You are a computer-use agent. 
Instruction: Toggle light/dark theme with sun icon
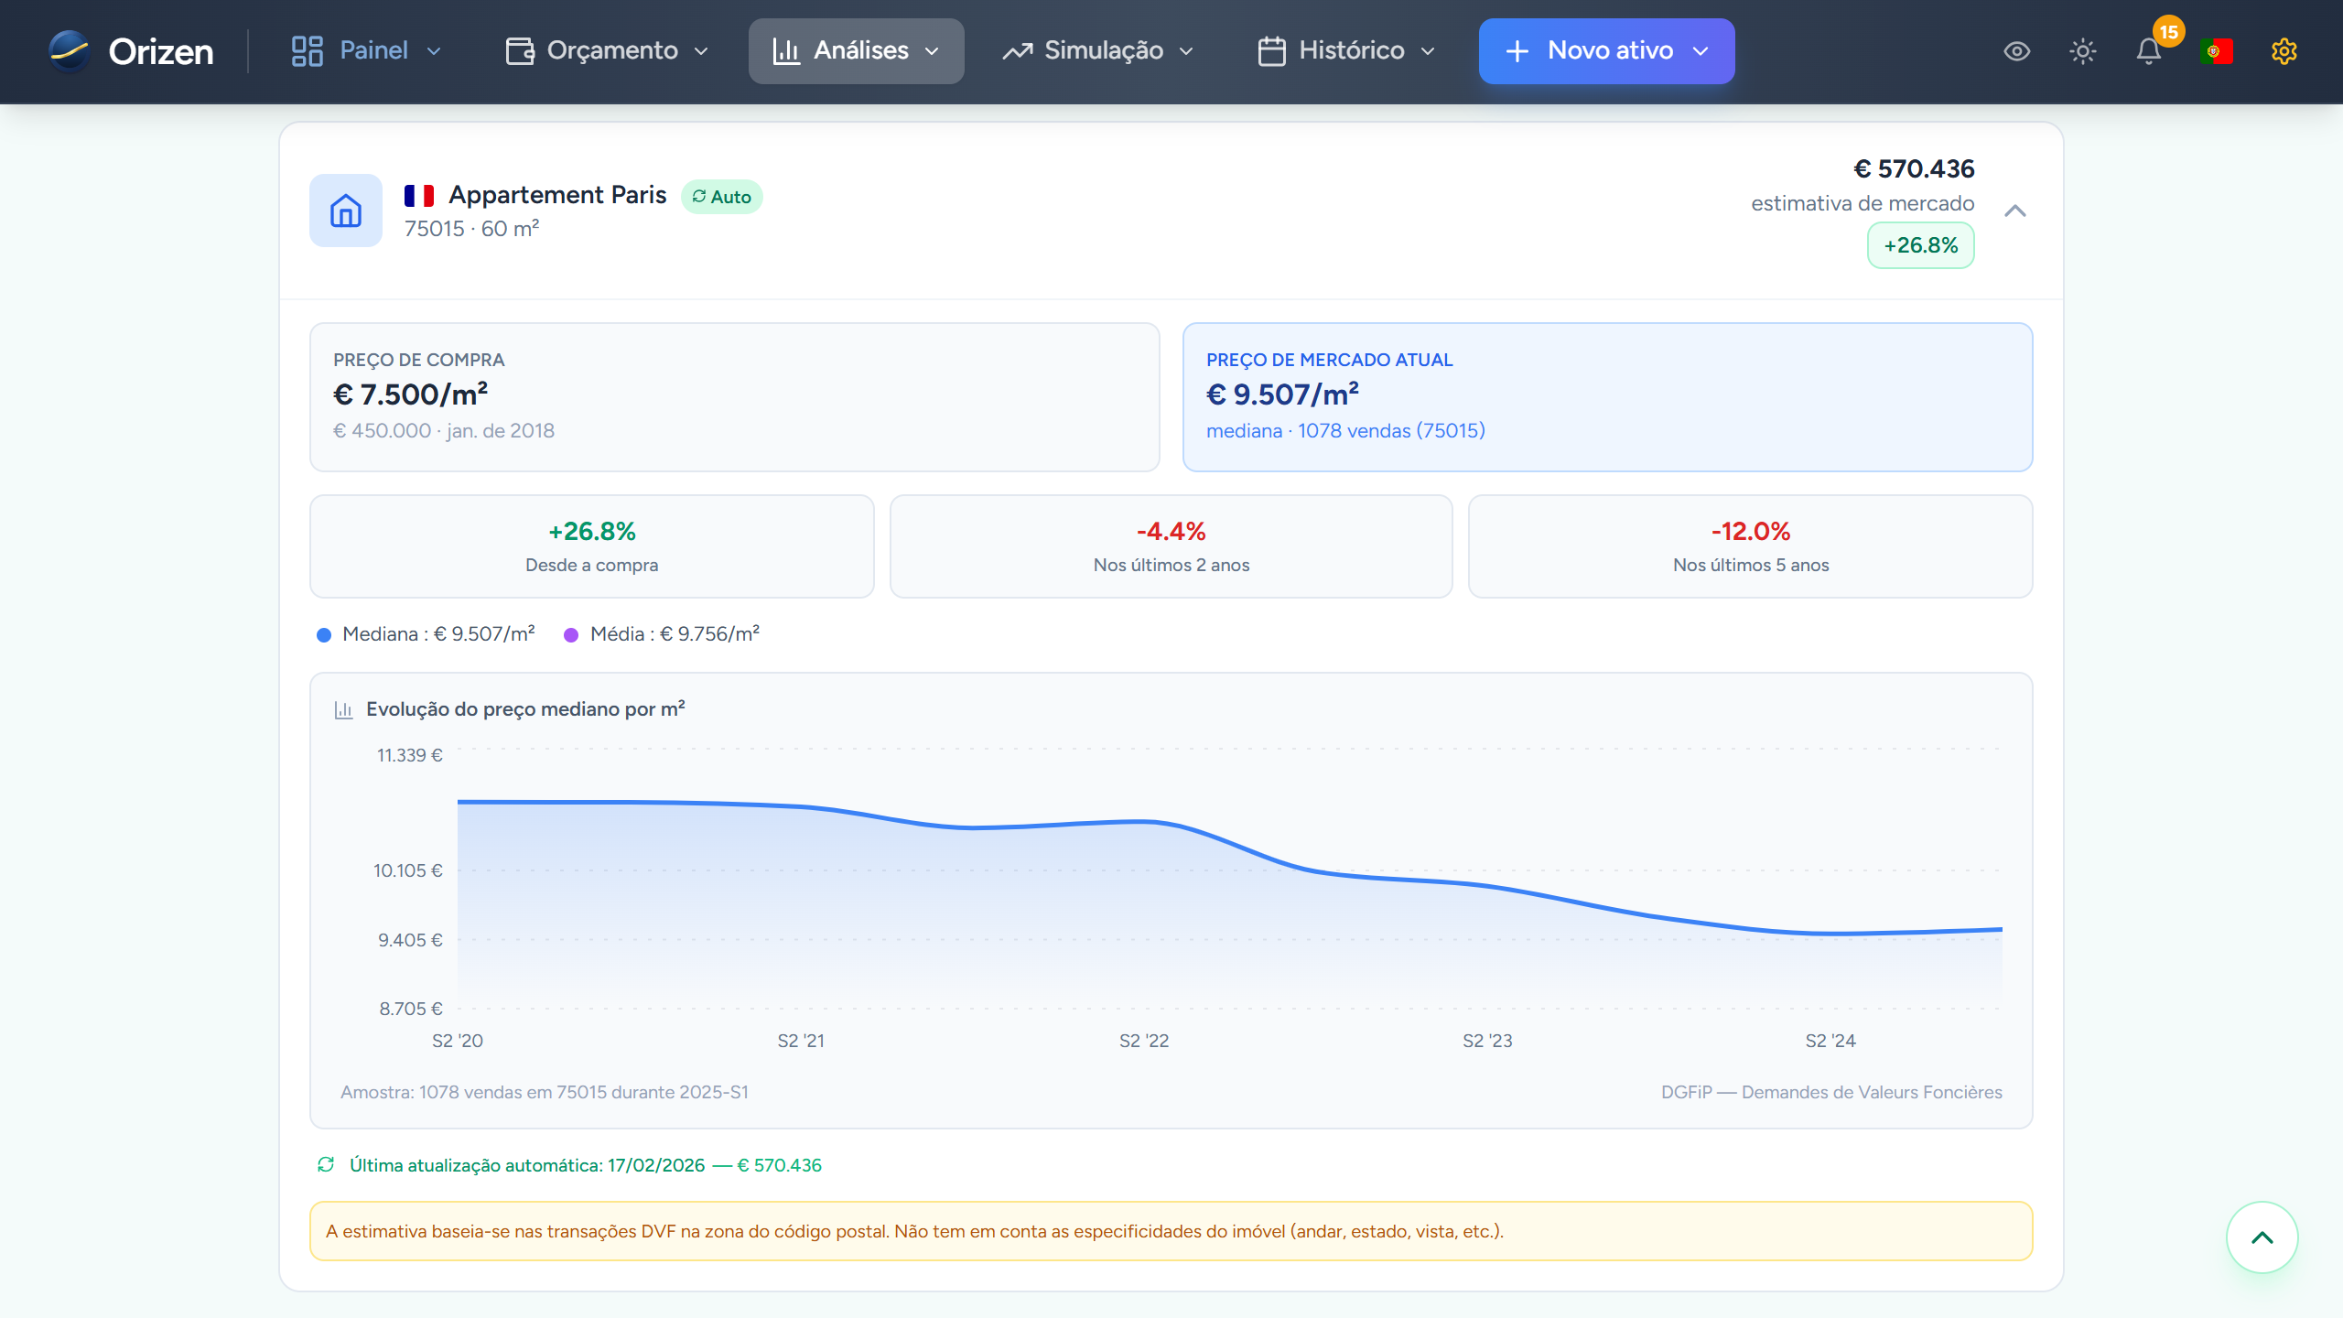coord(2082,51)
